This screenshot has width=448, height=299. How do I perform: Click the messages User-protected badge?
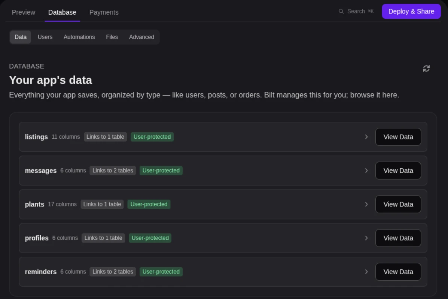[161, 171]
